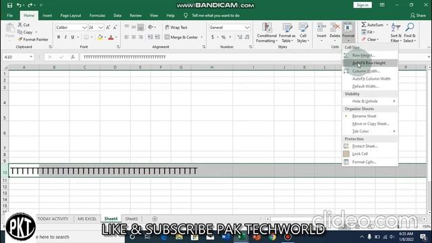Click the Cut command
Screen dimensions: 432x243
[x=24, y=25]
